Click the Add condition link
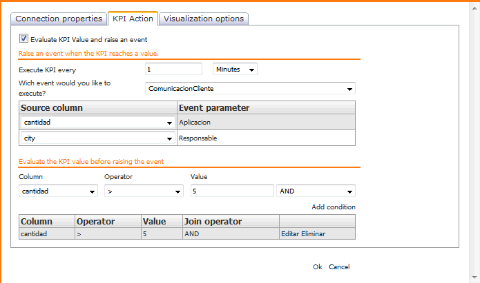This screenshot has height=283, width=480. (x=334, y=207)
